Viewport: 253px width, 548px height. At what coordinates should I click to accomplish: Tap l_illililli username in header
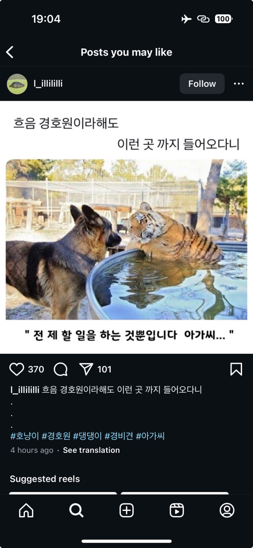point(48,84)
